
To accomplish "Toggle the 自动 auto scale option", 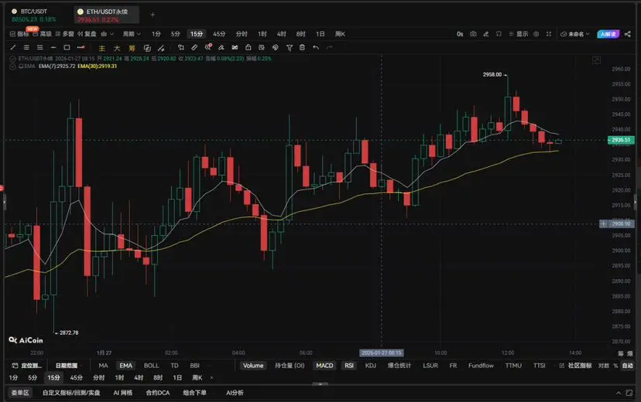I will point(628,366).
